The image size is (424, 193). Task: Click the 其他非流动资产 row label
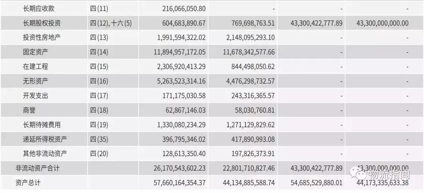click(45, 154)
